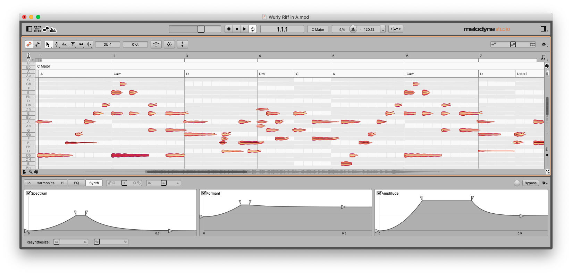
Task: Choose the Formant tool
Action: pos(65,44)
